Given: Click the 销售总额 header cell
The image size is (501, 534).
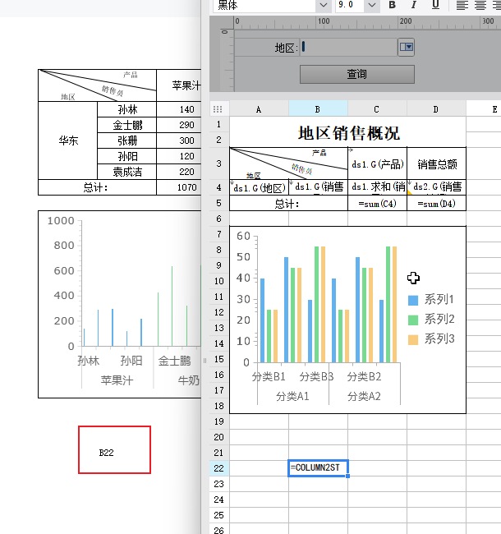Looking at the screenshot, I should point(437,163).
